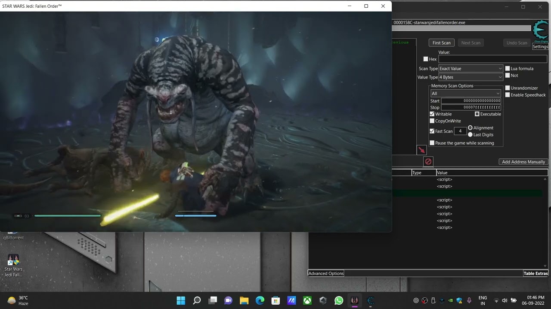Open Table Extras in Cheat Engine
This screenshot has width=551, height=309.
click(536, 273)
